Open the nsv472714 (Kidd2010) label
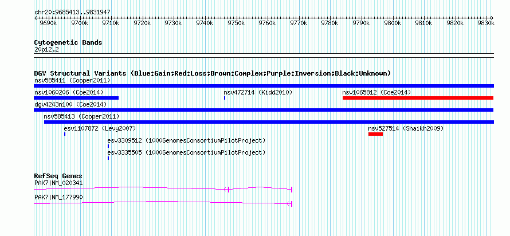 tap(258, 92)
